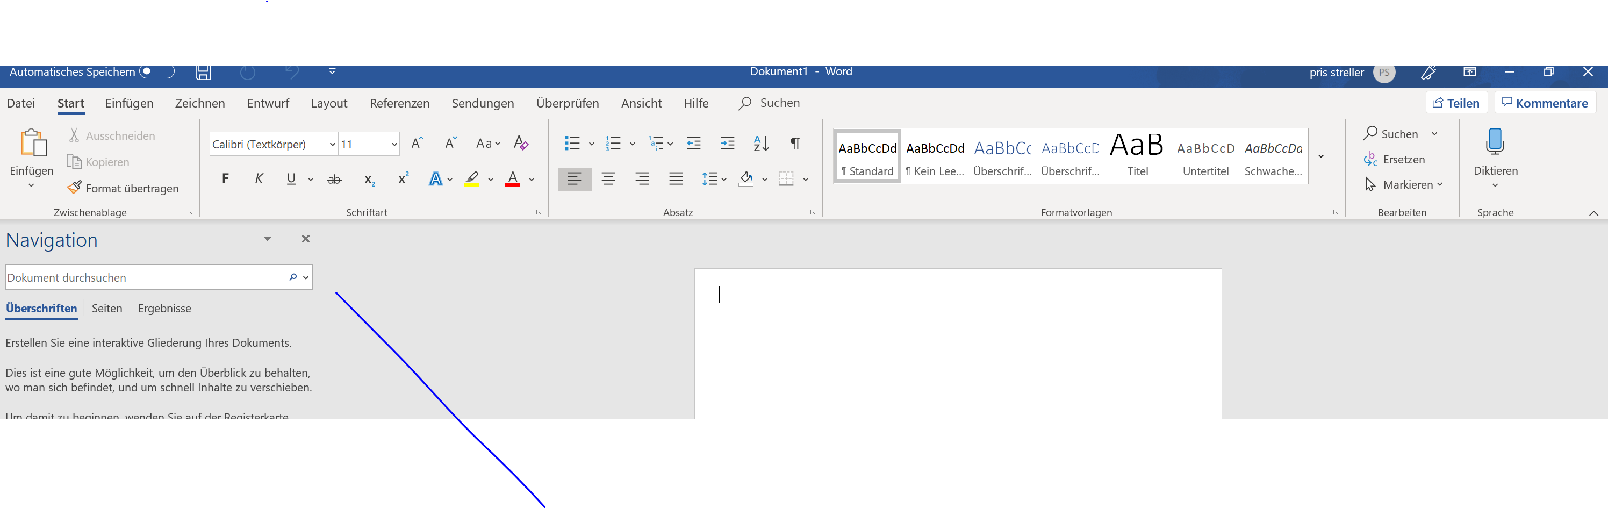This screenshot has width=1608, height=508.
Task: Open the Aa change case menu
Action: 487,143
